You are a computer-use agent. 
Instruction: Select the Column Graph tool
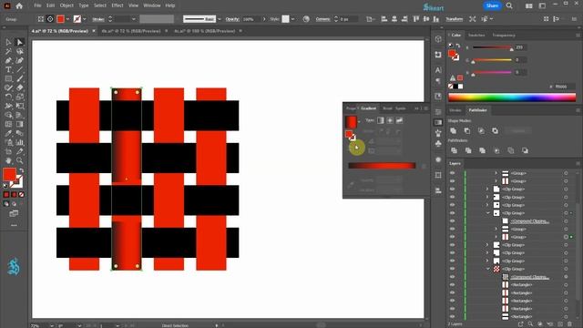coord(20,142)
